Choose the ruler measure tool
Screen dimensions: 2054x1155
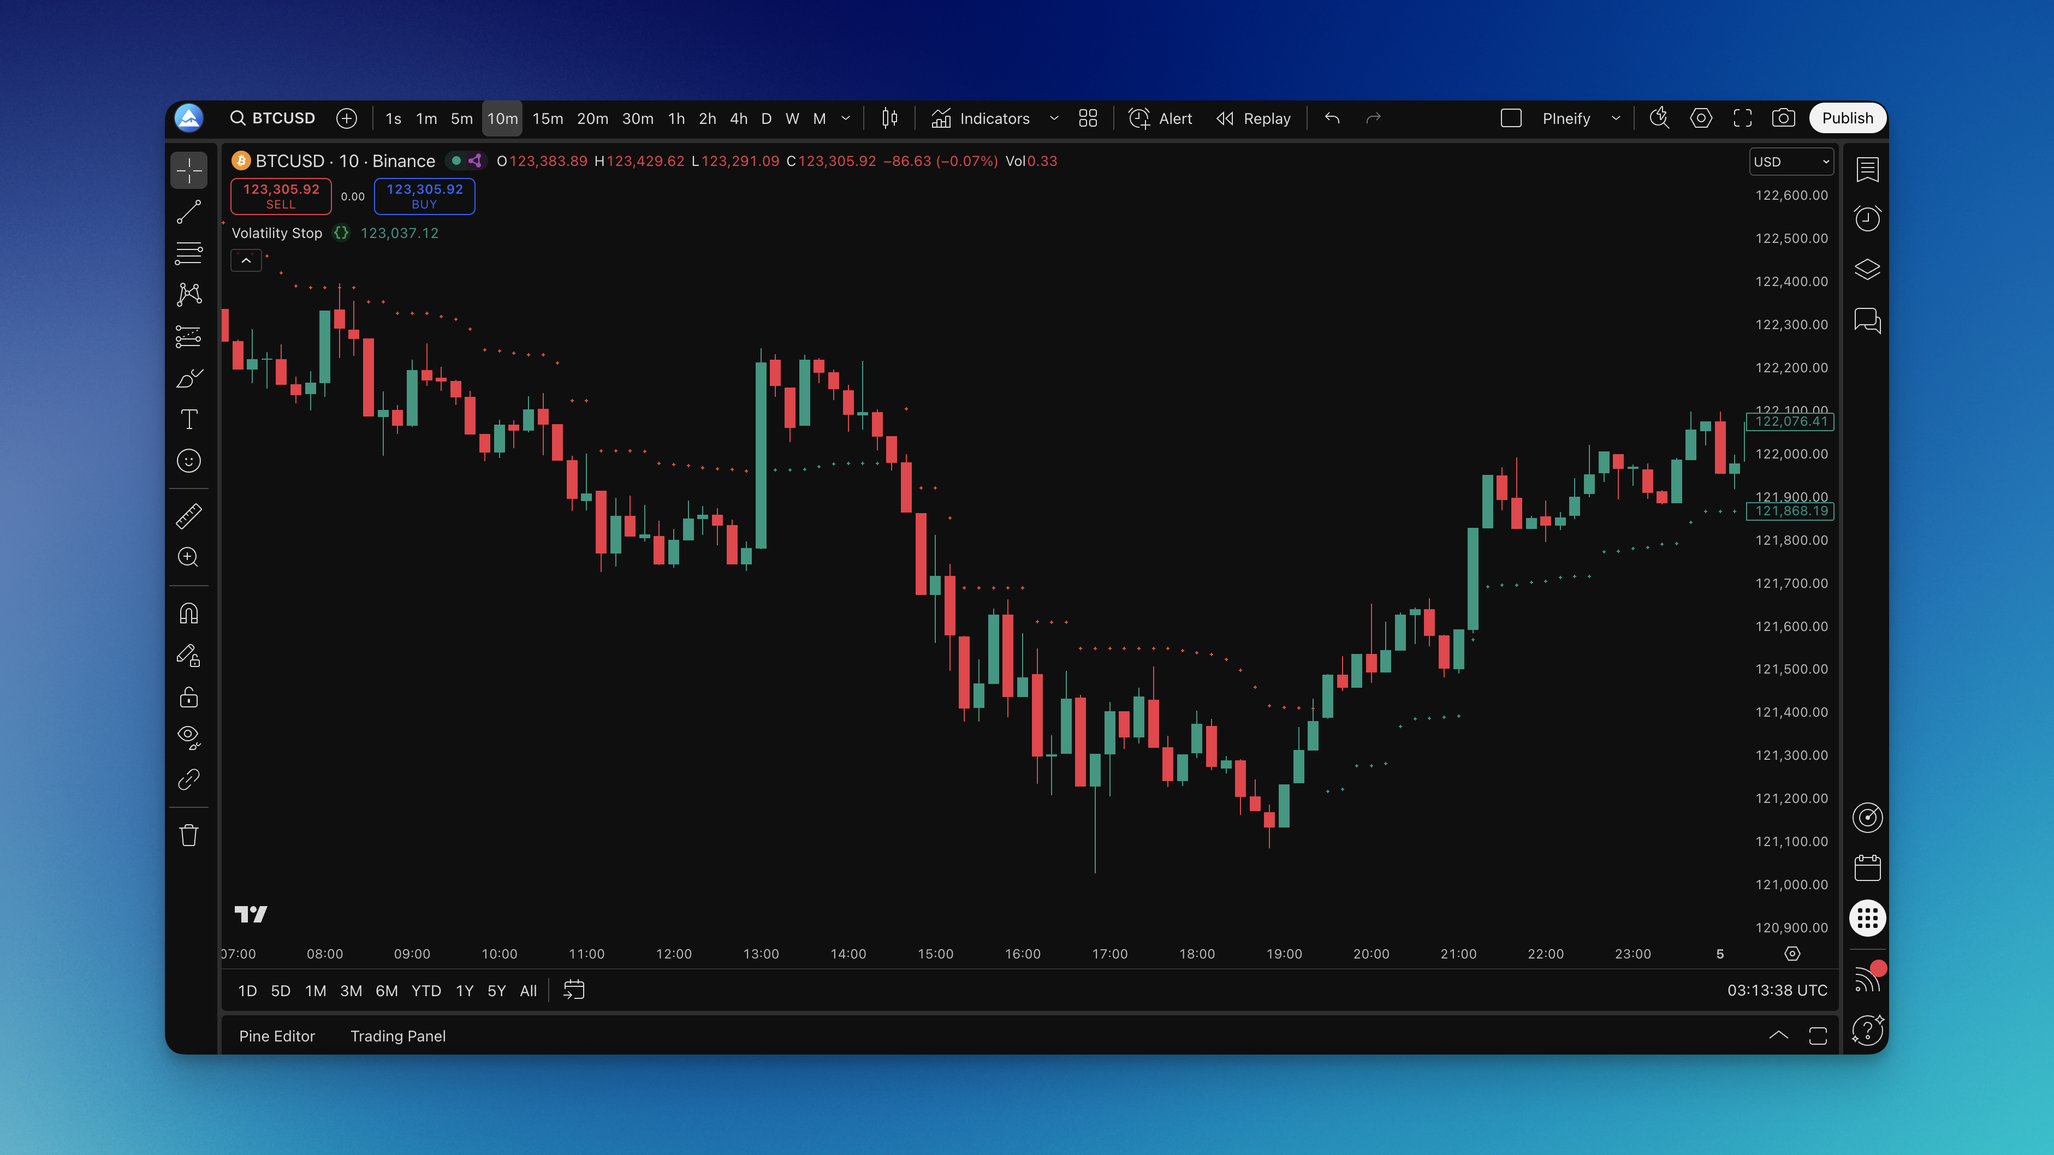tap(189, 516)
